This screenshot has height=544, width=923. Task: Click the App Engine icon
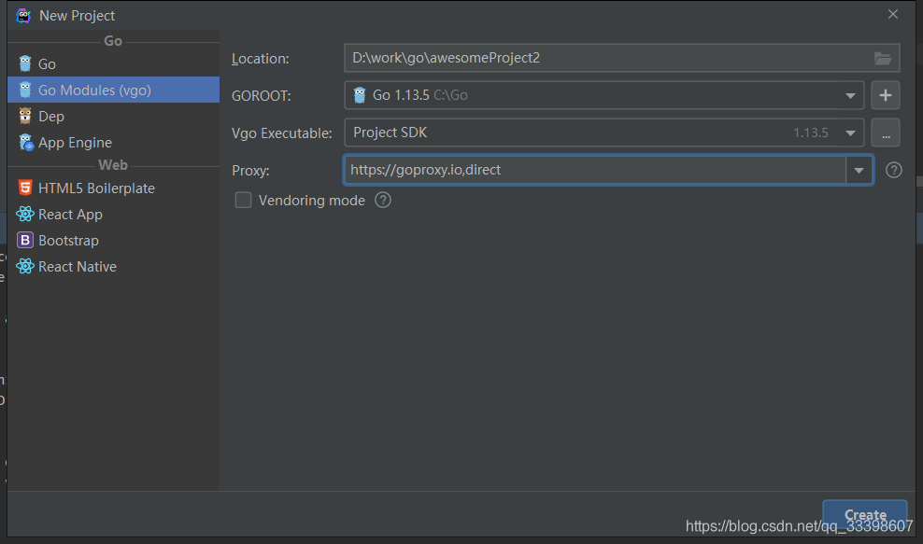[x=25, y=142]
